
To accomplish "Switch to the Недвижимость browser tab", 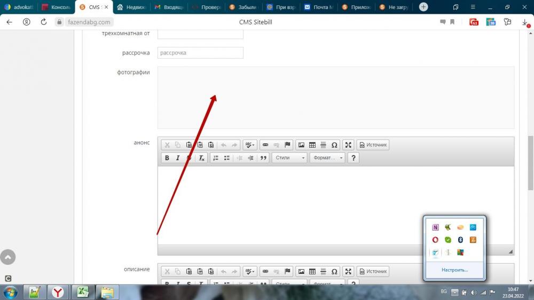I will click(x=131, y=7).
